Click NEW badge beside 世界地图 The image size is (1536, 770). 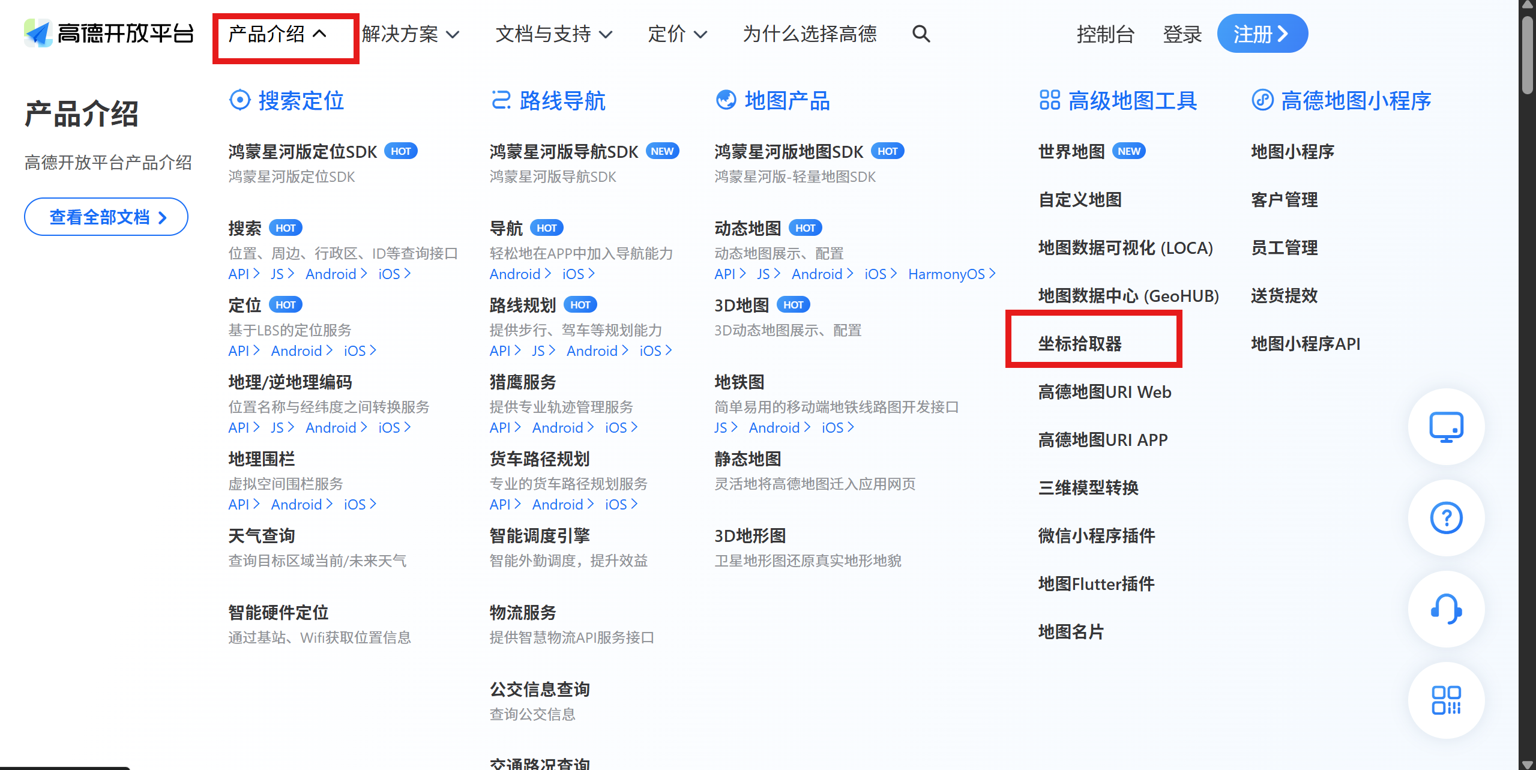pyautogui.click(x=1129, y=151)
